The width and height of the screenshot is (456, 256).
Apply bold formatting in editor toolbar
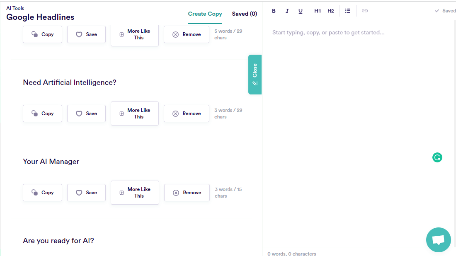tap(274, 11)
